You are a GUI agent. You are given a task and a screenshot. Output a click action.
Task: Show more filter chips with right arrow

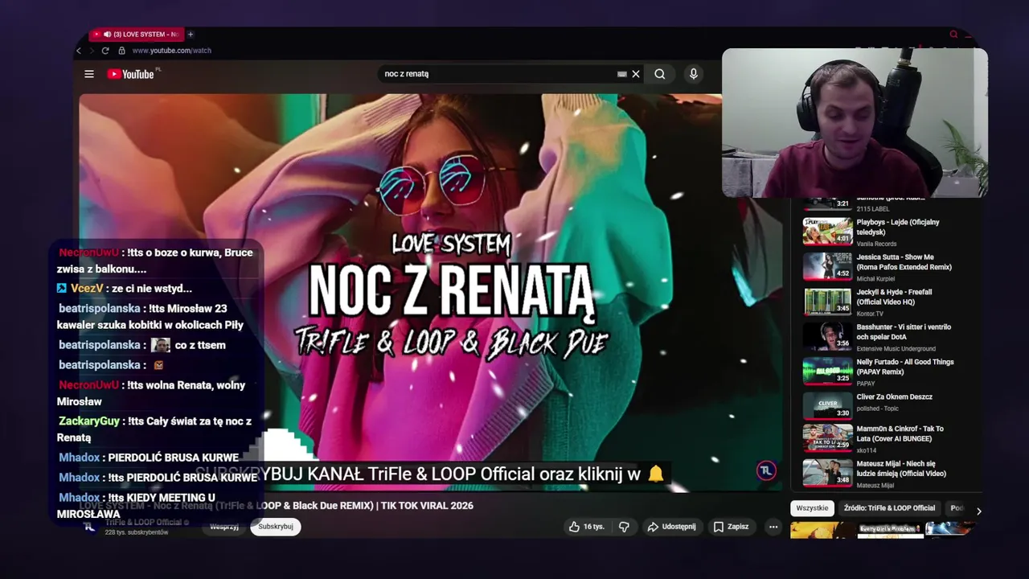[x=978, y=511]
